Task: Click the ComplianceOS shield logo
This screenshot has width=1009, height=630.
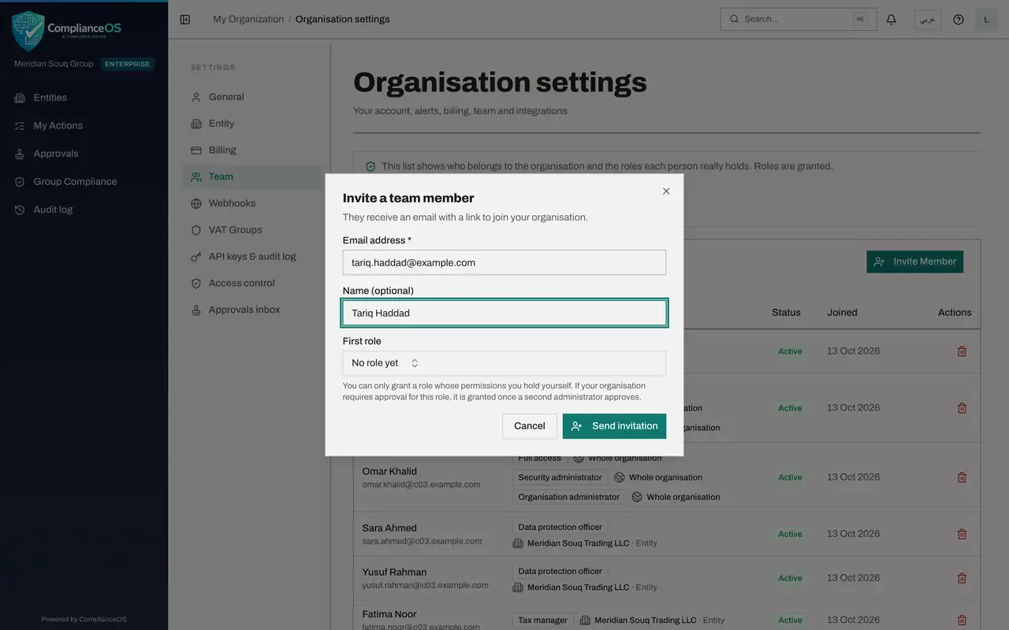Action: (28, 30)
